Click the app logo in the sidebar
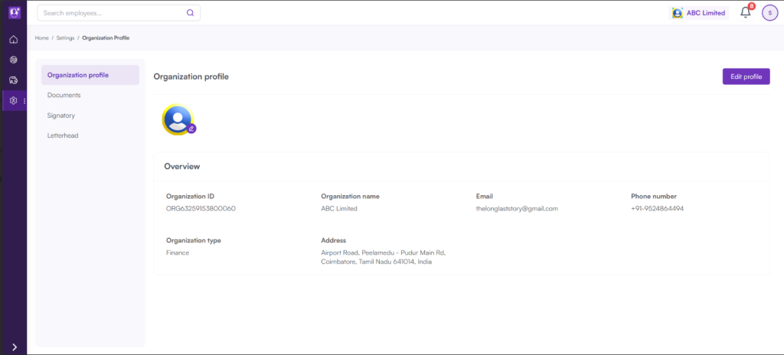 tap(14, 13)
